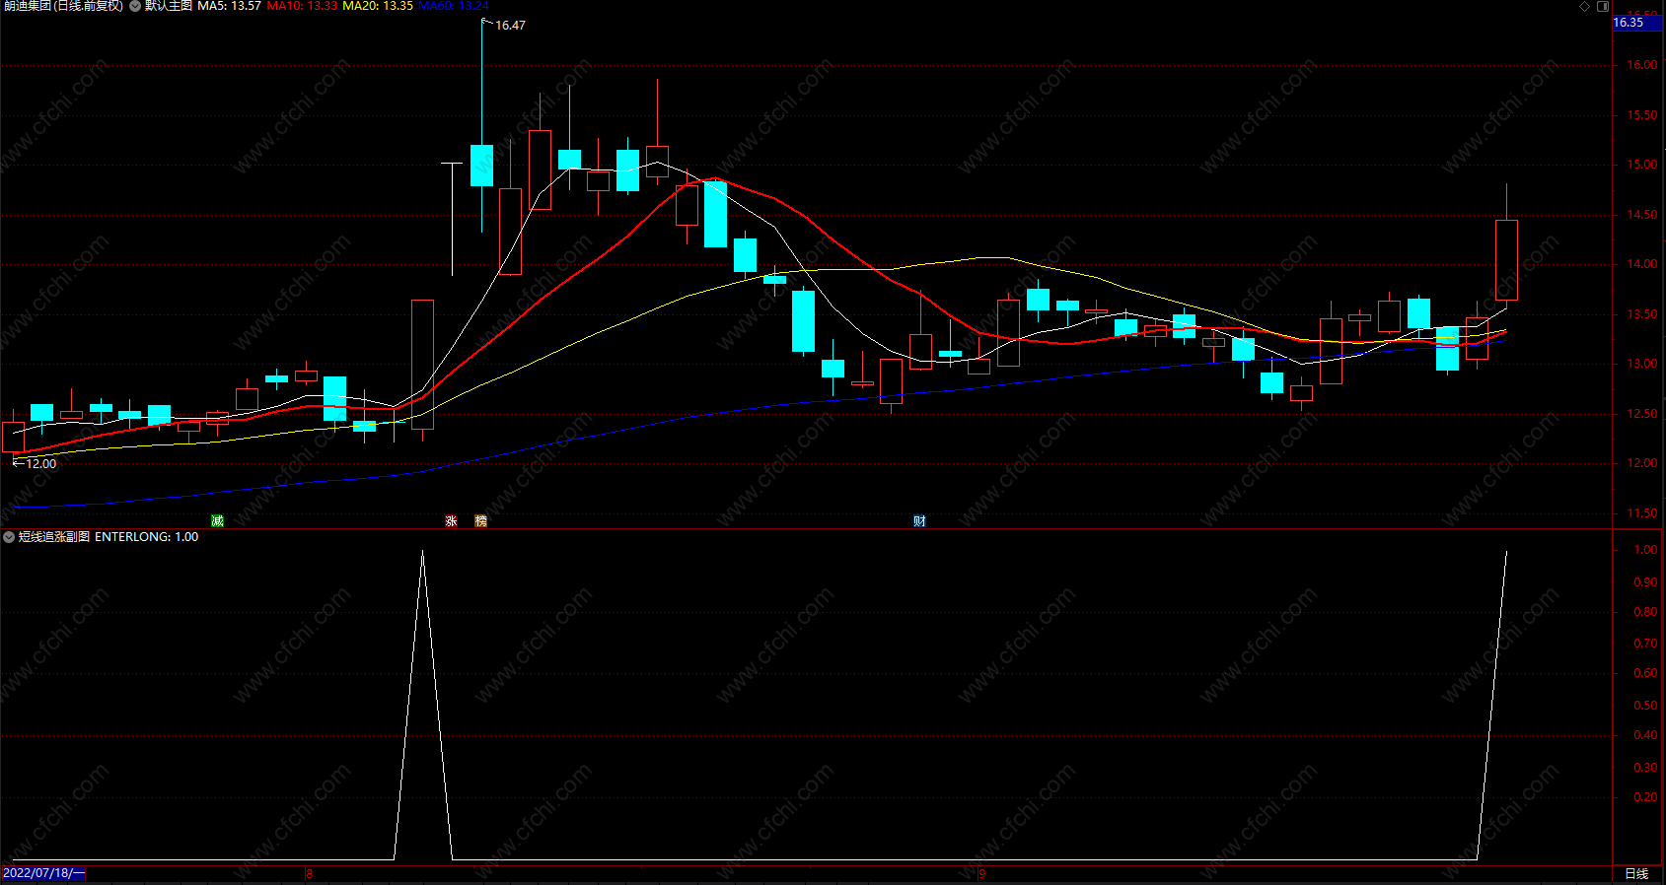The width and height of the screenshot is (1666, 885).
Task: Click the 11.50 axis price label
Action: point(1642,513)
